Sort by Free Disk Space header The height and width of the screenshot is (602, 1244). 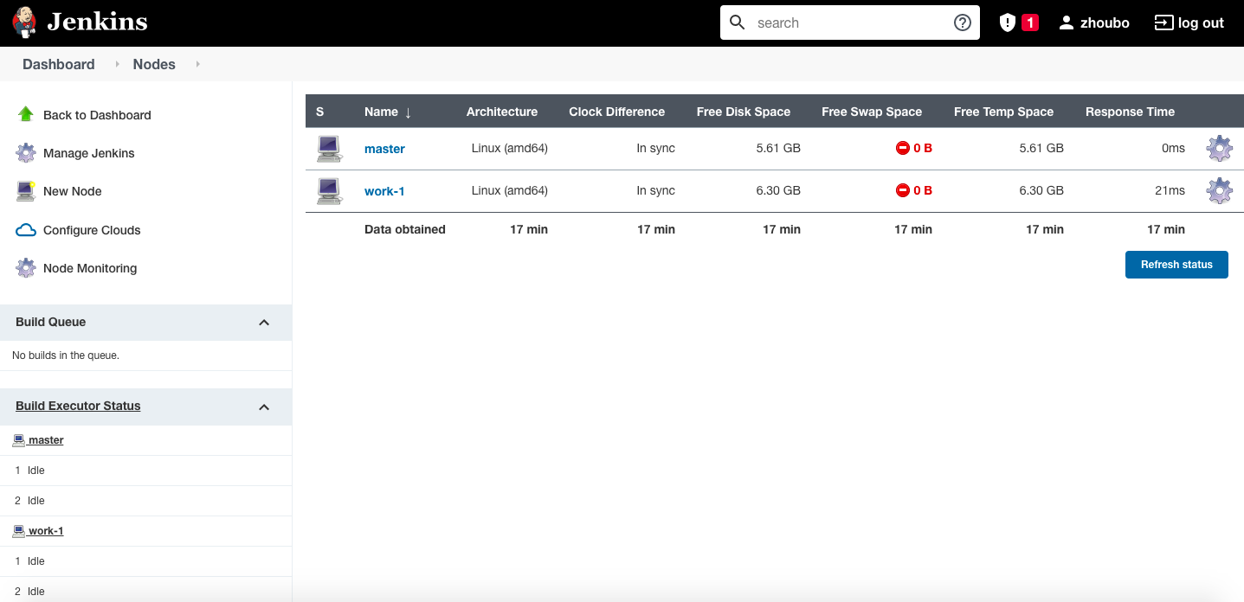click(x=744, y=112)
